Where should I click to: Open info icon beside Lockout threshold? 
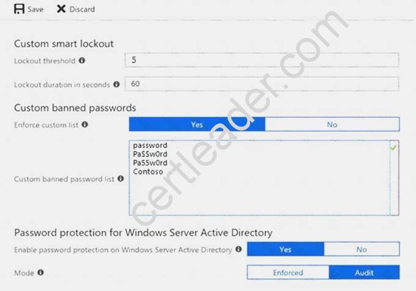pos(82,61)
